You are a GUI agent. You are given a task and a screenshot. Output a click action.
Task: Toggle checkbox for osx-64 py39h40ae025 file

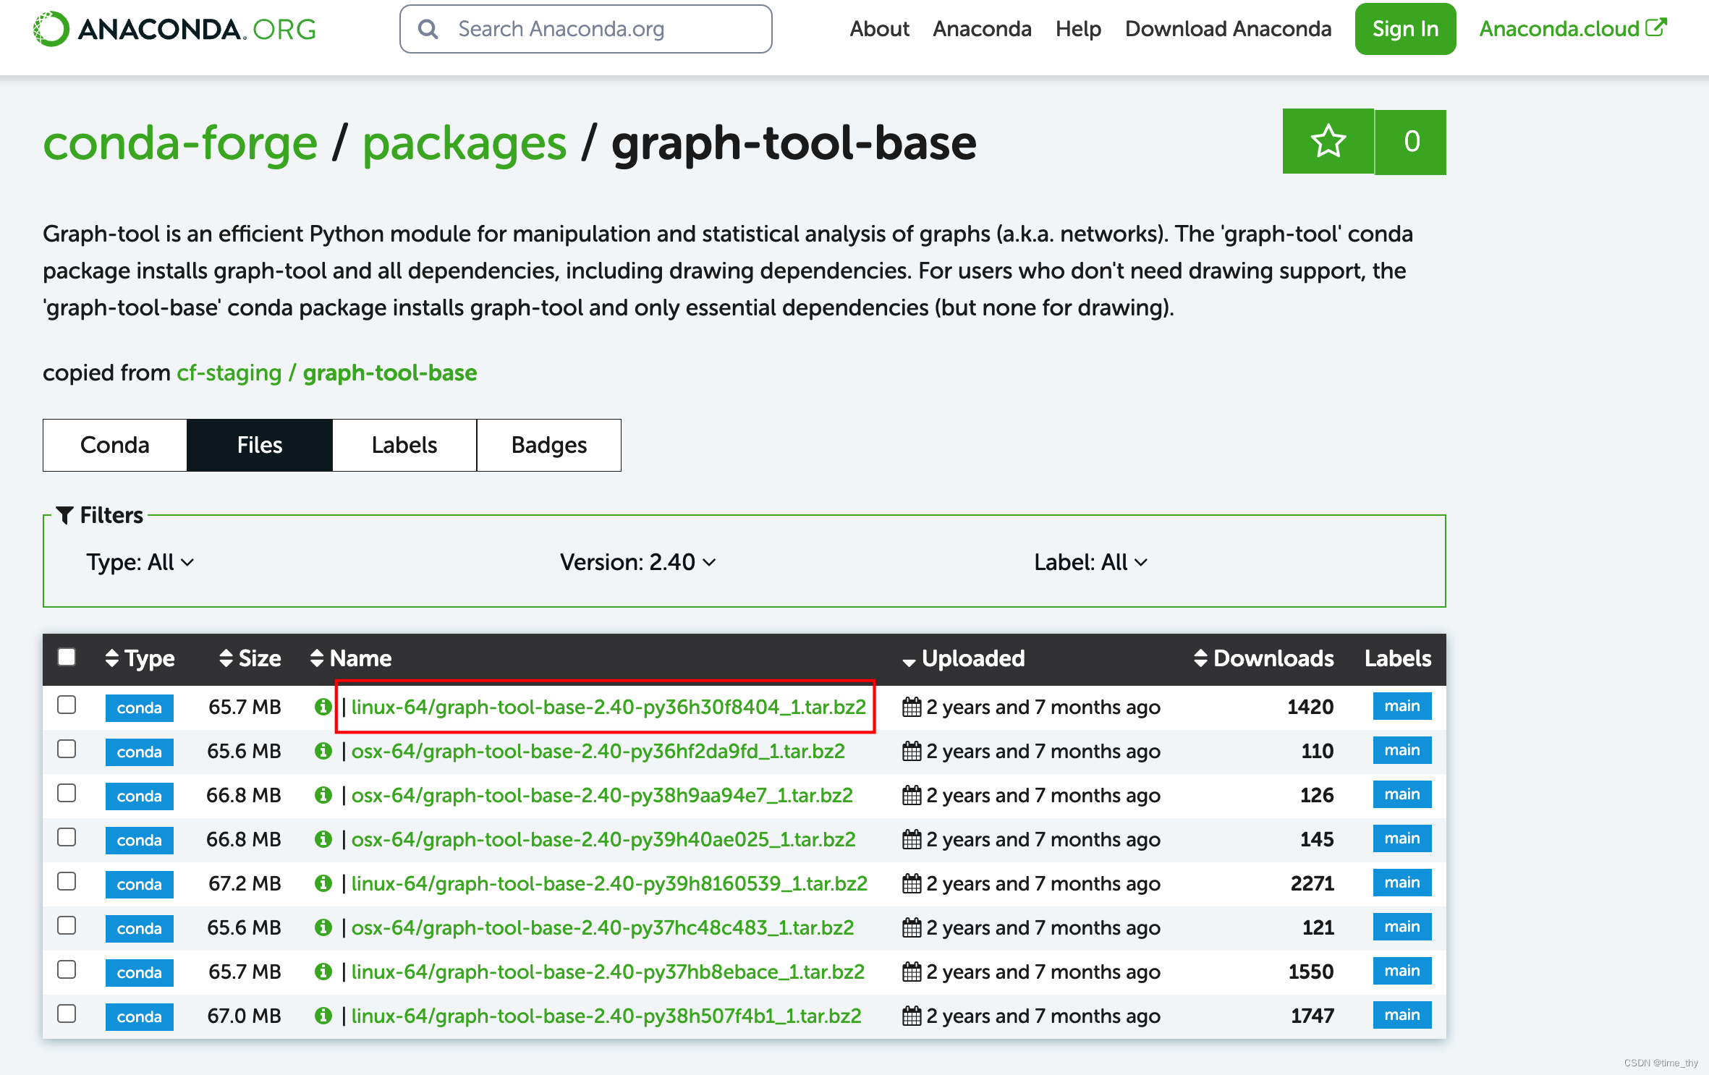click(x=67, y=837)
